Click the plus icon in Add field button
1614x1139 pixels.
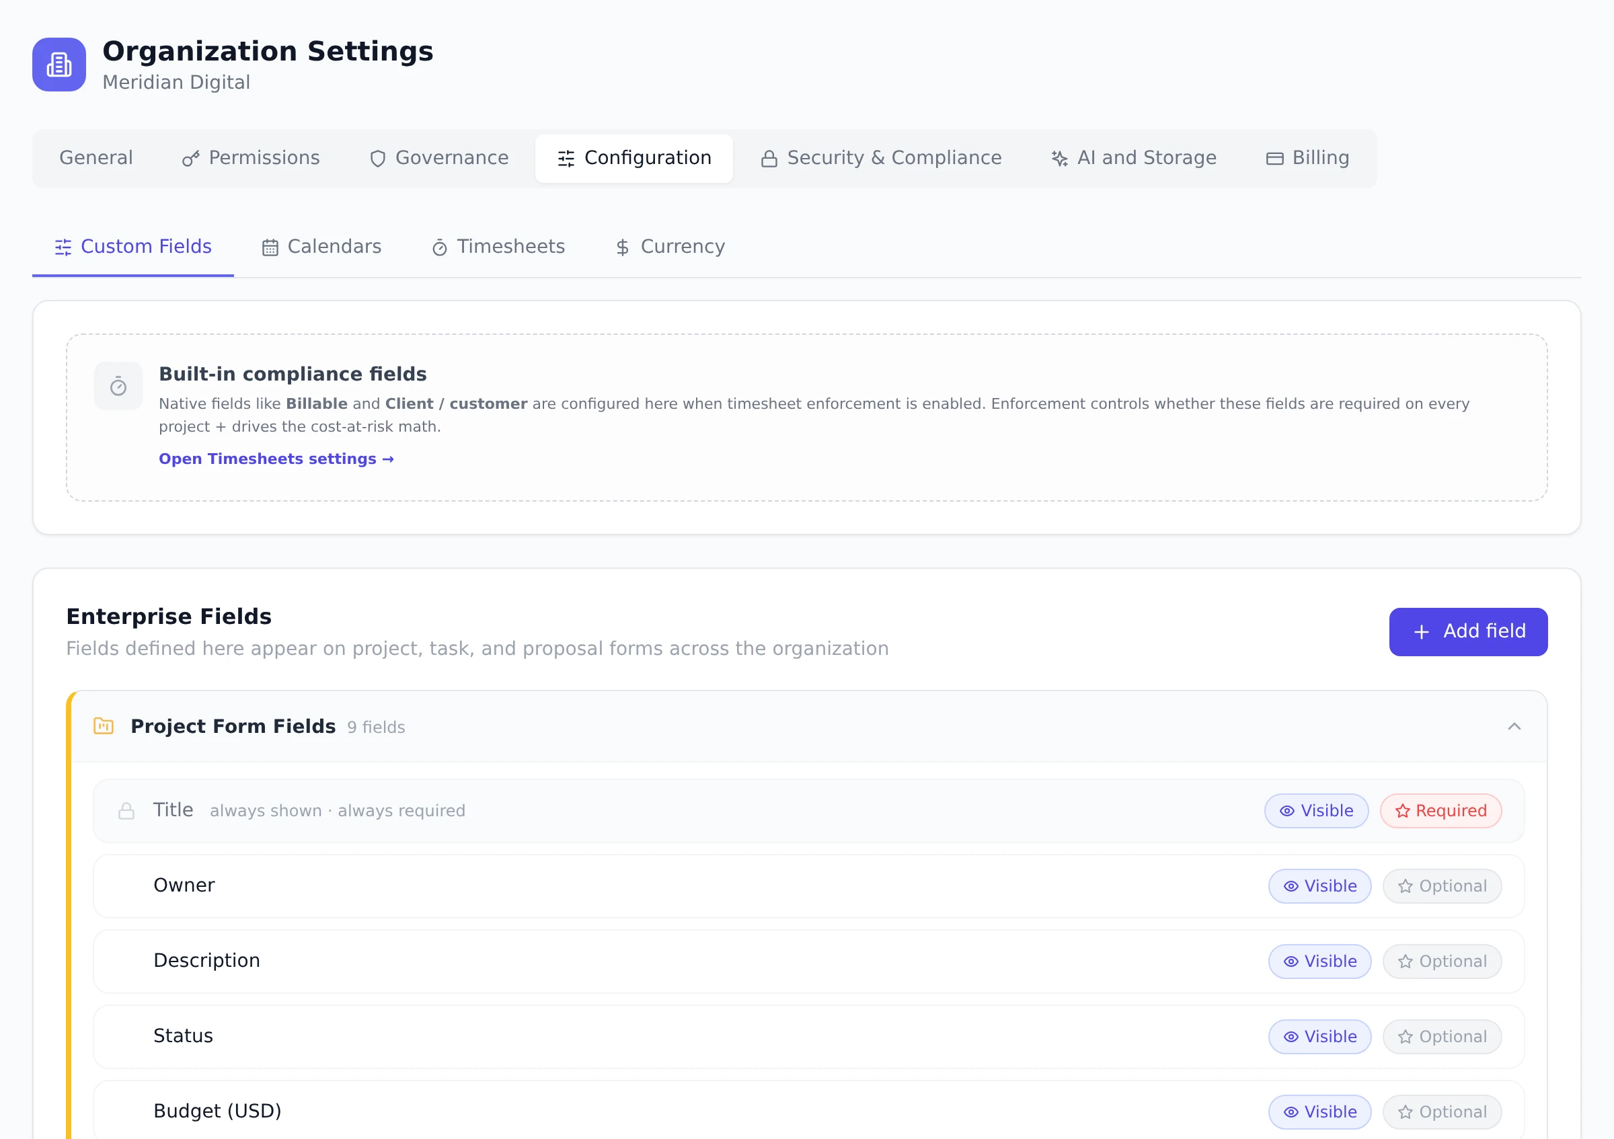click(x=1422, y=631)
